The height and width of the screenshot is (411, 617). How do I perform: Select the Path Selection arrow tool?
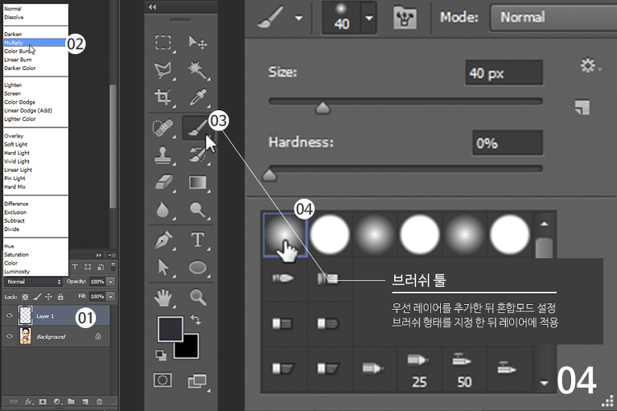(x=163, y=267)
